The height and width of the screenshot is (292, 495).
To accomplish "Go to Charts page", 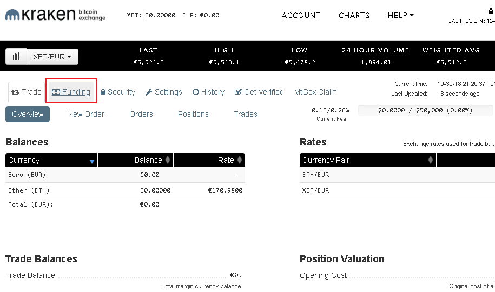I will point(354,15).
